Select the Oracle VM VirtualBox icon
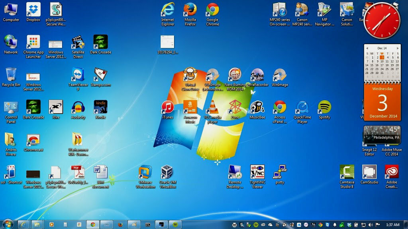408x229 pixels. [168, 177]
